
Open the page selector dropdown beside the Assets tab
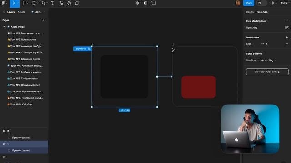[38, 12]
